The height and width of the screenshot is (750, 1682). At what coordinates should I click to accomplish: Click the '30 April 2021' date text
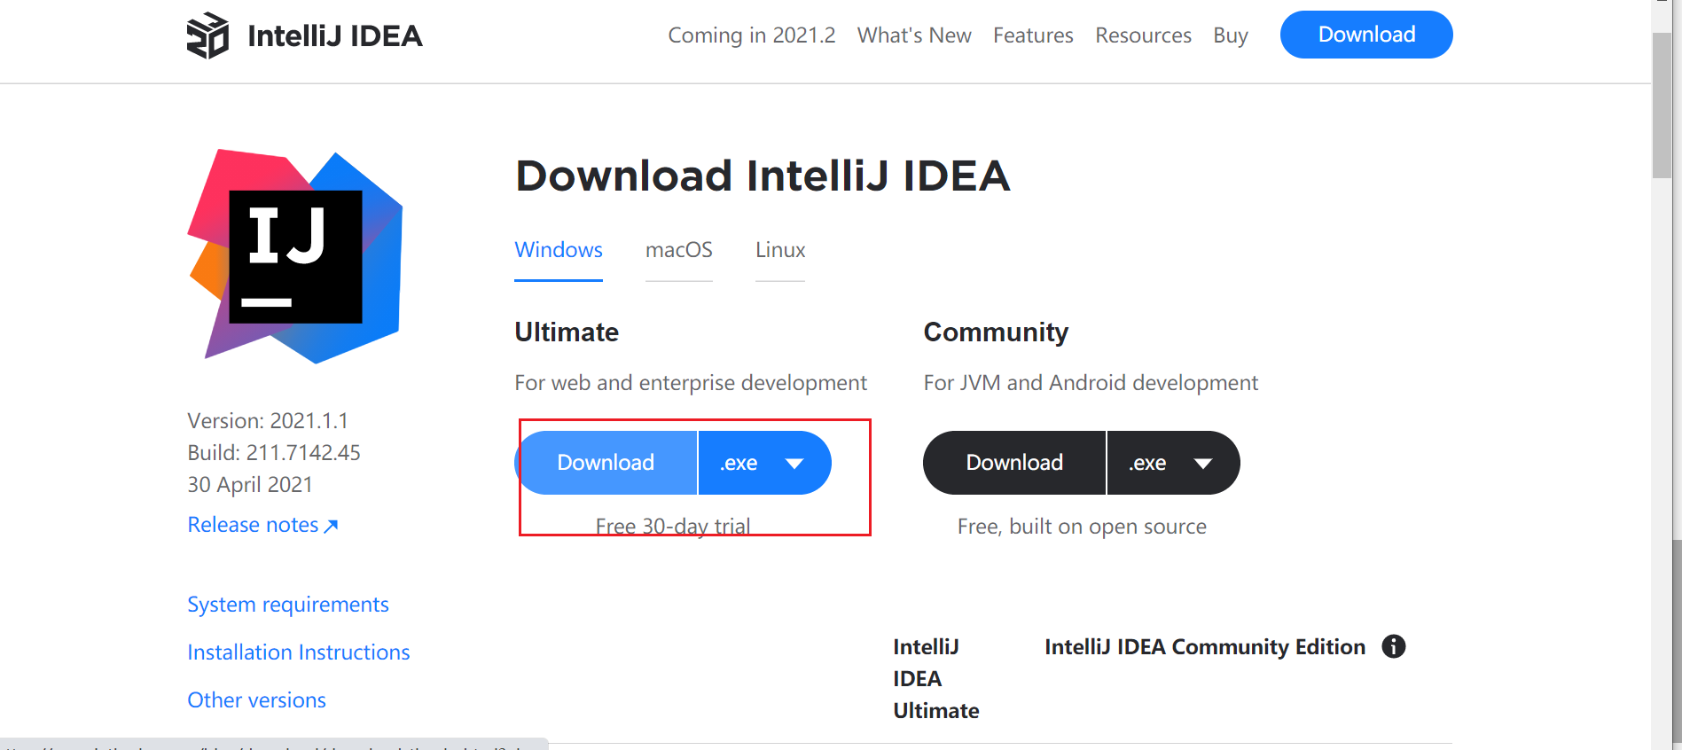[250, 484]
